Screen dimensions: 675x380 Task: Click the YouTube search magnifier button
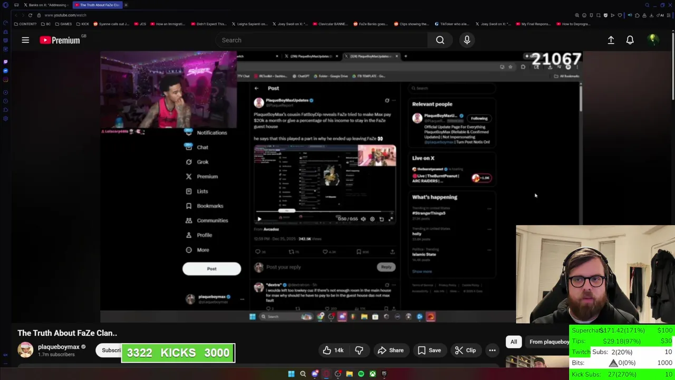pyautogui.click(x=440, y=40)
